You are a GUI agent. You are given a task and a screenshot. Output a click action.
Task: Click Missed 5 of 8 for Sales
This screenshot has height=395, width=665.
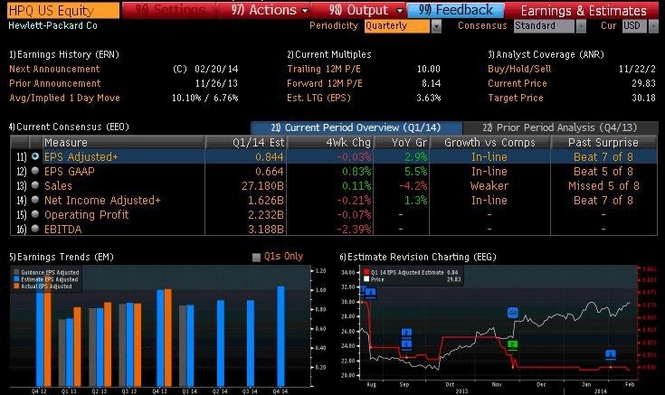[x=603, y=185]
